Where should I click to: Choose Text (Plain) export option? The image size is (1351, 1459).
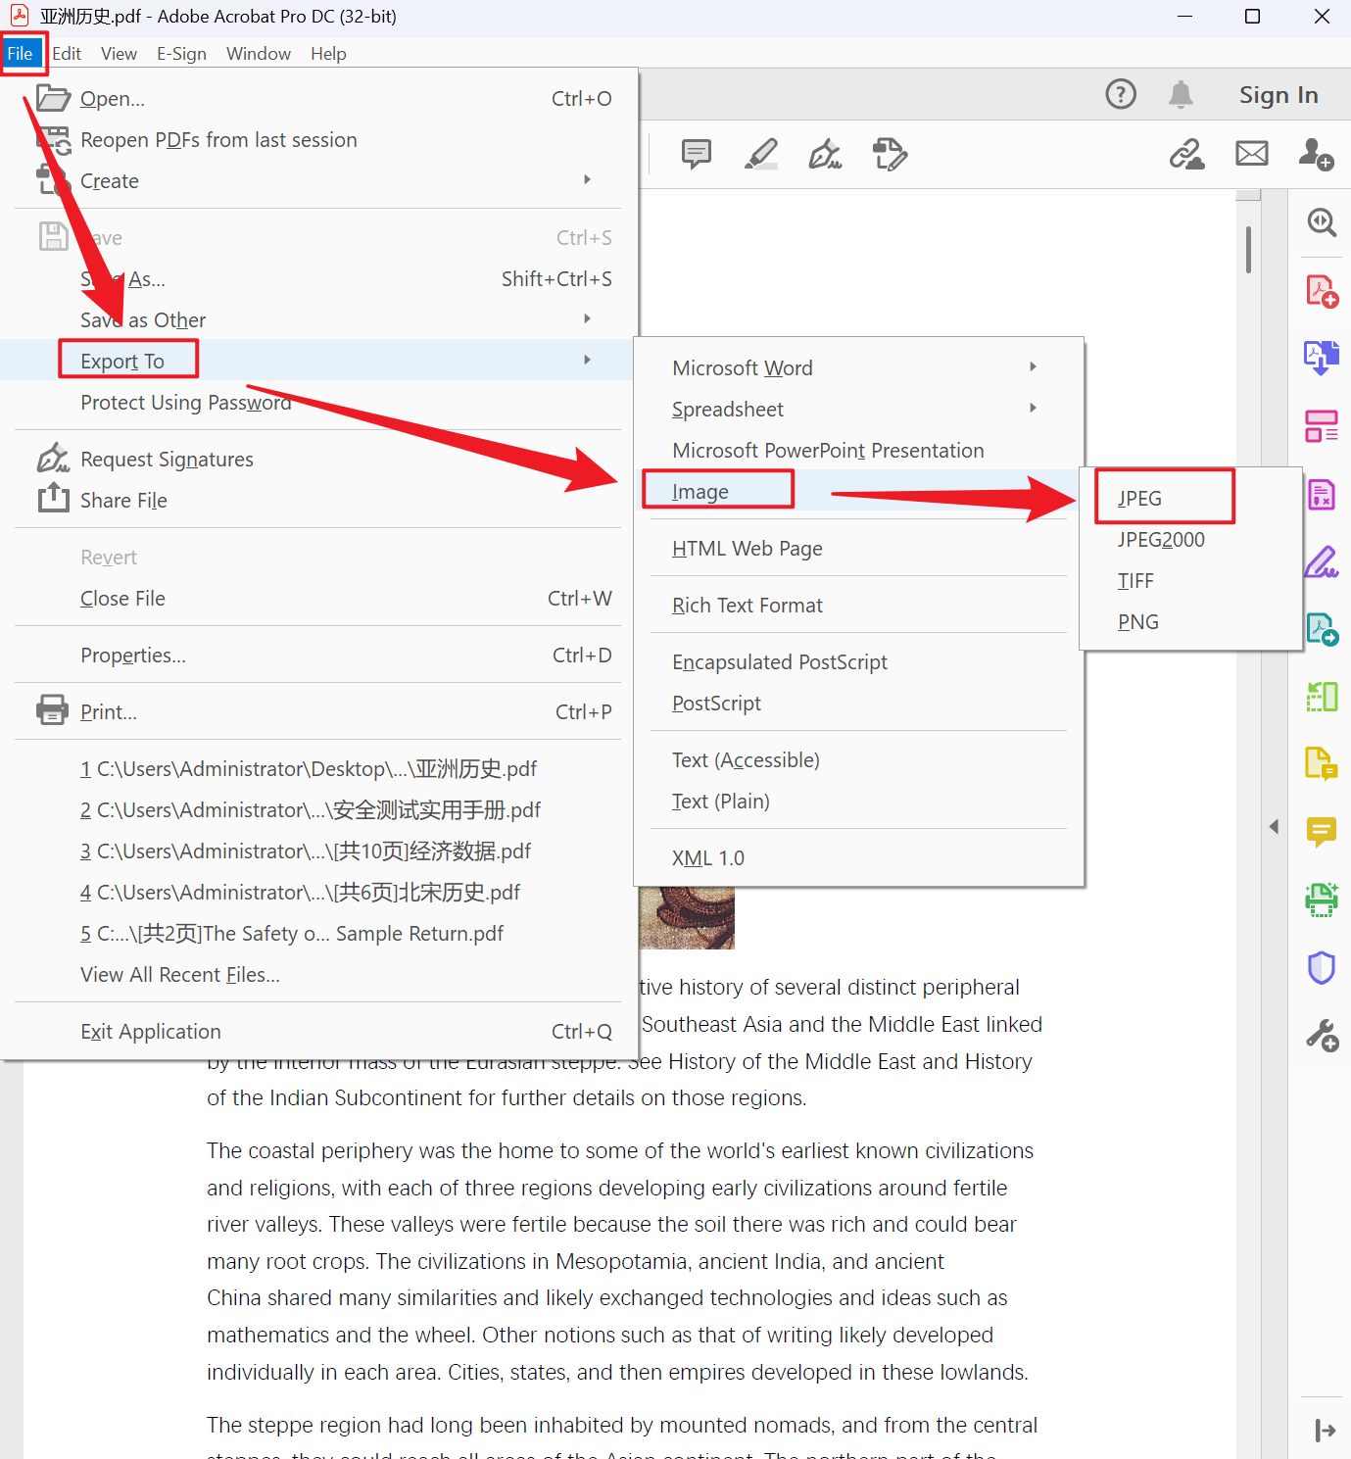[858, 802]
